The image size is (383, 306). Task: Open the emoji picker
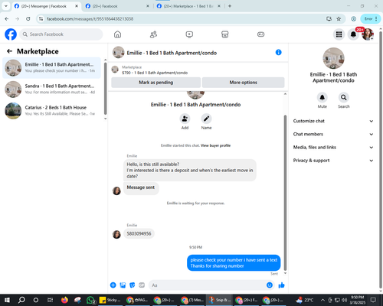tap(270, 285)
